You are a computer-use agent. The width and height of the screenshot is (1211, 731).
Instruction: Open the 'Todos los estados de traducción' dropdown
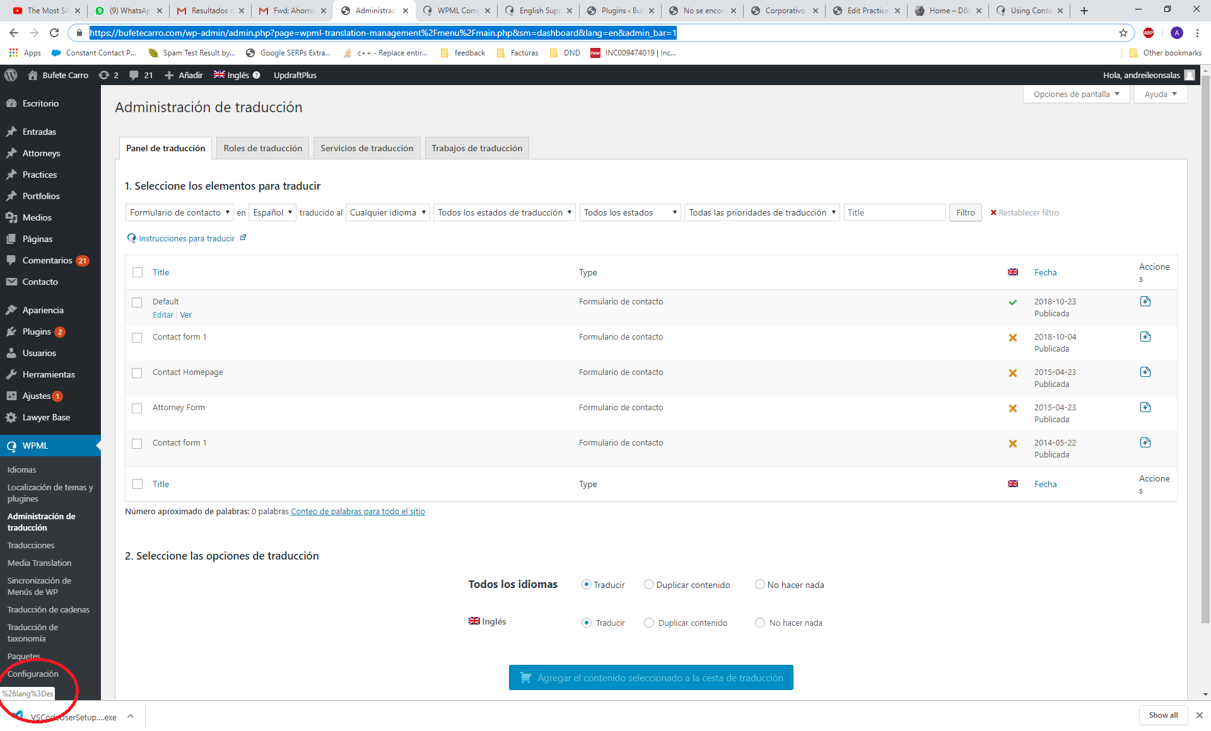[501, 212]
